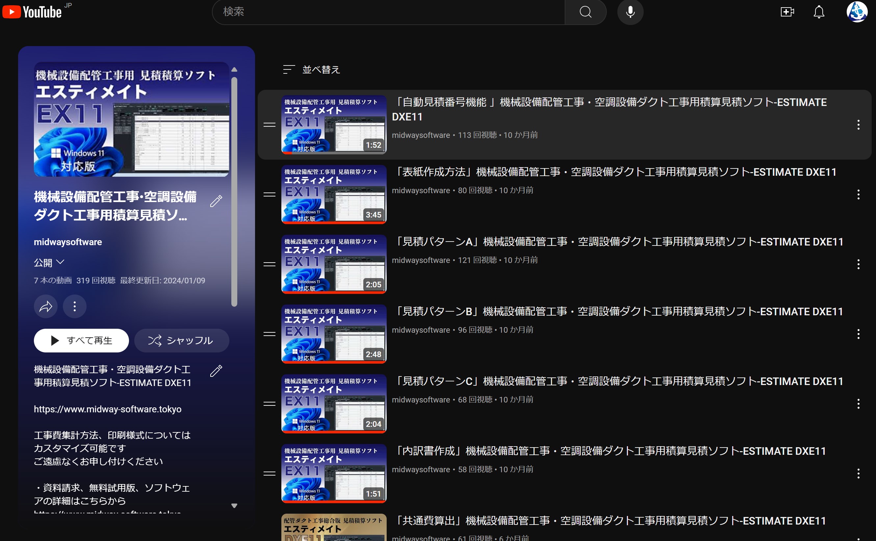Screen dimensions: 876x541
Task: Click the search magnifier button
Action: pyautogui.click(x=585, y=12)
